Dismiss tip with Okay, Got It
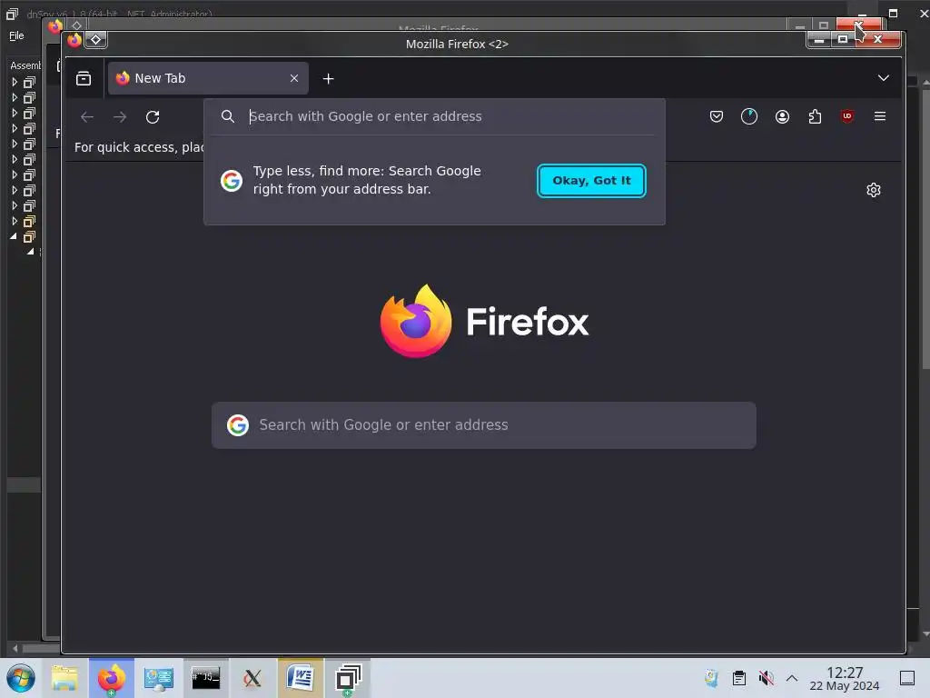 coord(591,181)
